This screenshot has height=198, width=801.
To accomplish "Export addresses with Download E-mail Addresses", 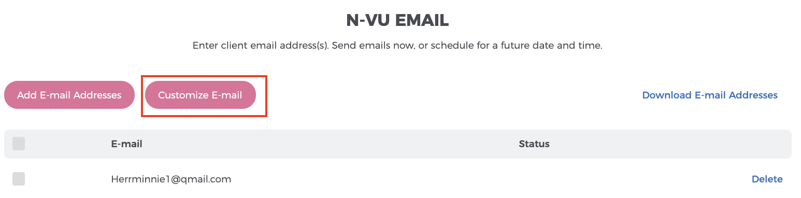I will click(x=710, y=95).
